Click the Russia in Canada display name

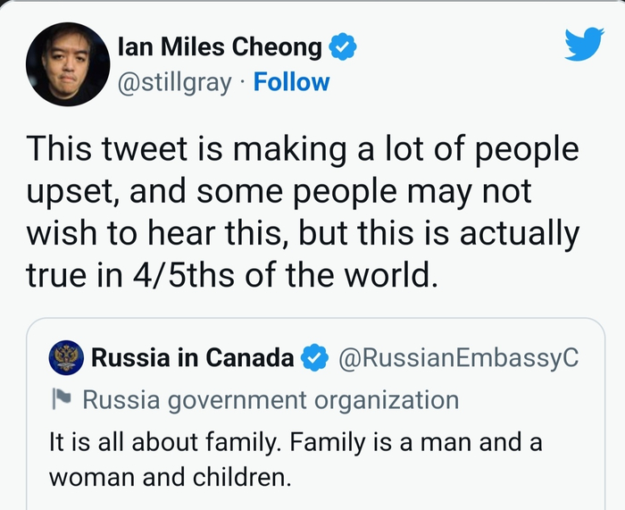[x=192, y=358]
